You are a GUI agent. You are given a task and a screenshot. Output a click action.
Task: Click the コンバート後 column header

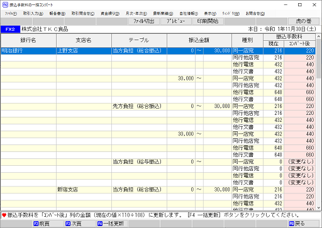click(x=299, y=44)
